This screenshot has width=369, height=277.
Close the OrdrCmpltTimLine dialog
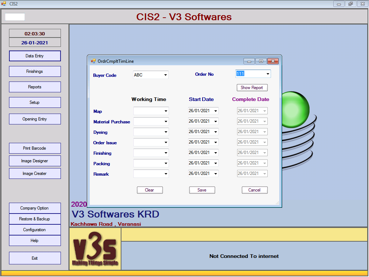click(x=273, y=61)
